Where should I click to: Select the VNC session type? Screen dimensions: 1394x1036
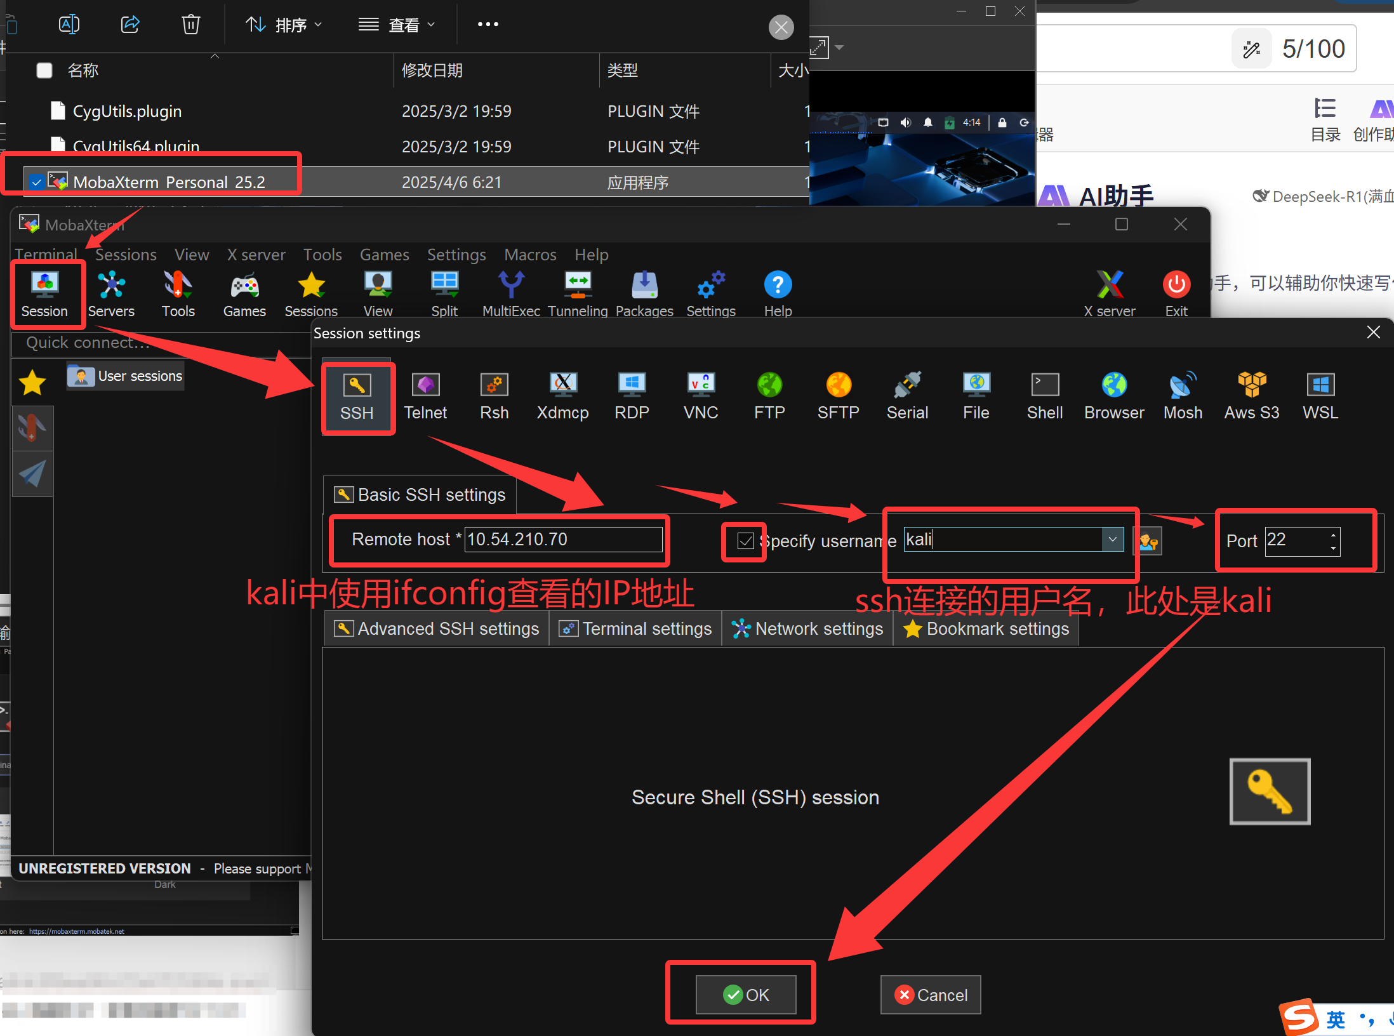(x=701, y=397)
